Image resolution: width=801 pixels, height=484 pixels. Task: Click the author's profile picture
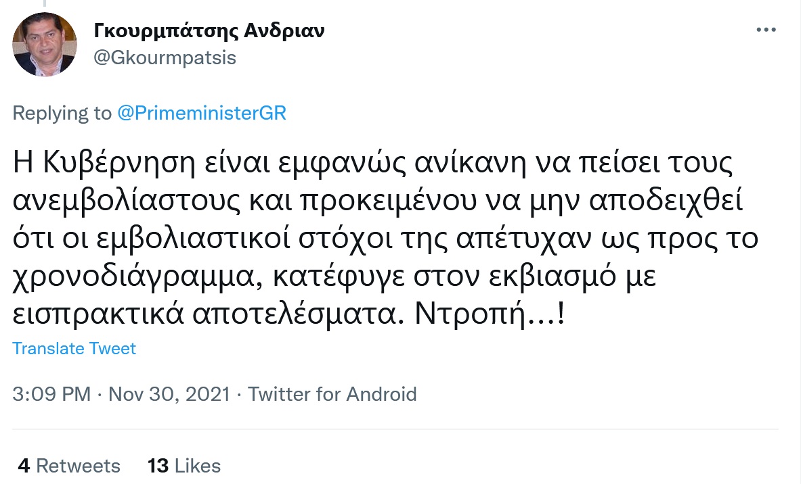[45, 45]
